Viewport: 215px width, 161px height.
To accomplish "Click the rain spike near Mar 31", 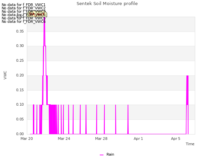I will 128,119.
